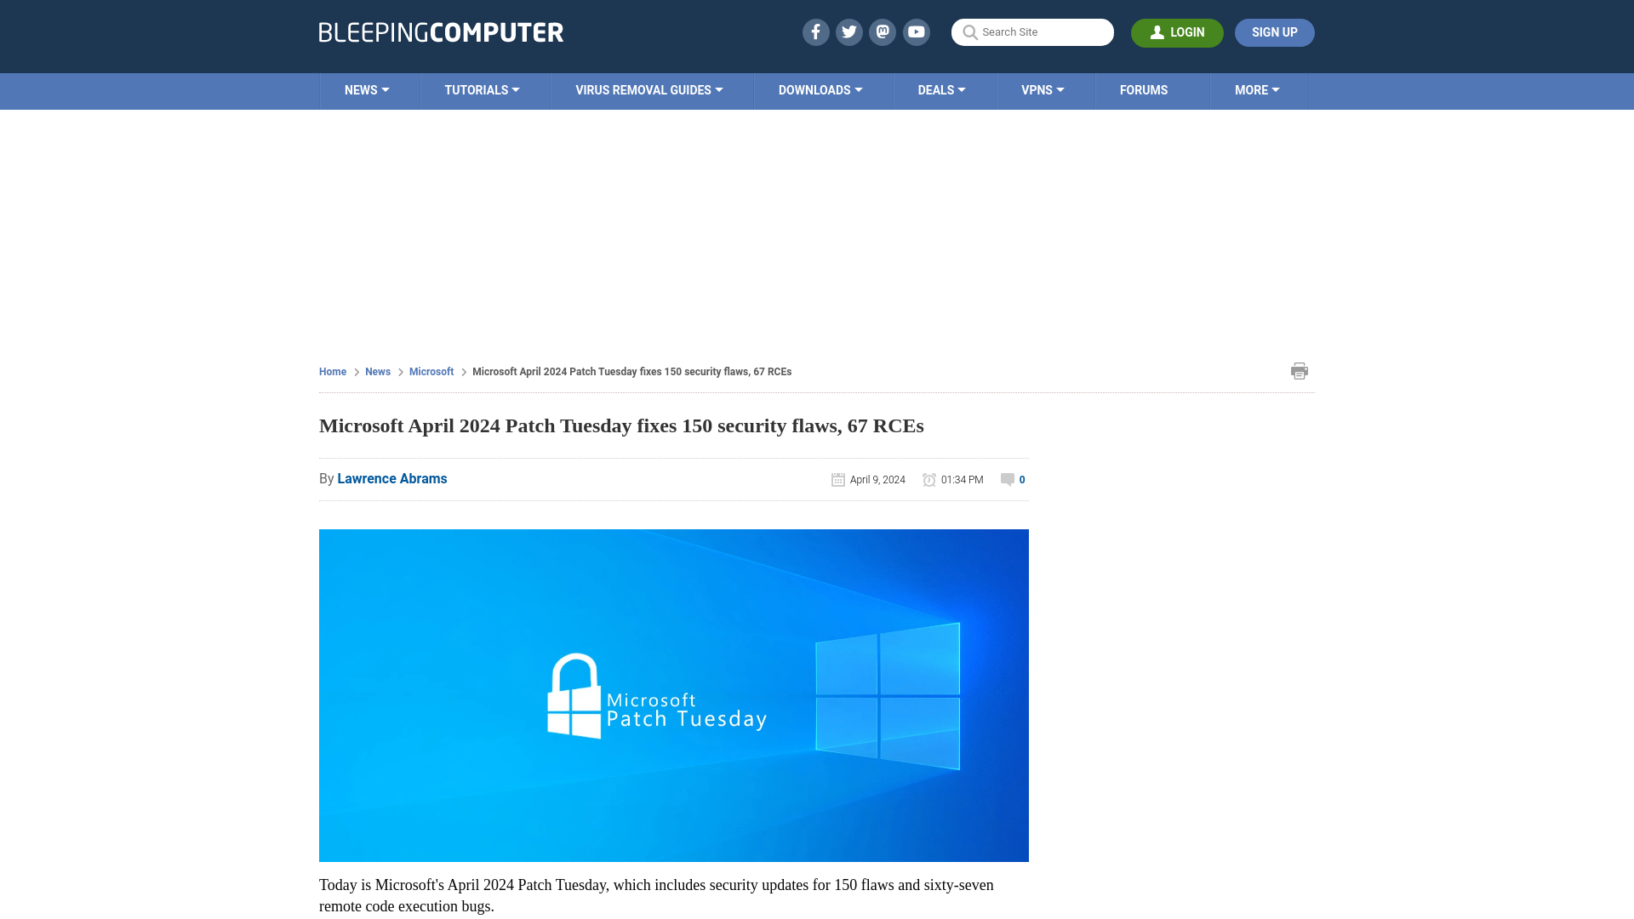Expand the MORE navigation dropdown
1634x919 pixels.
pos(1257,91)
